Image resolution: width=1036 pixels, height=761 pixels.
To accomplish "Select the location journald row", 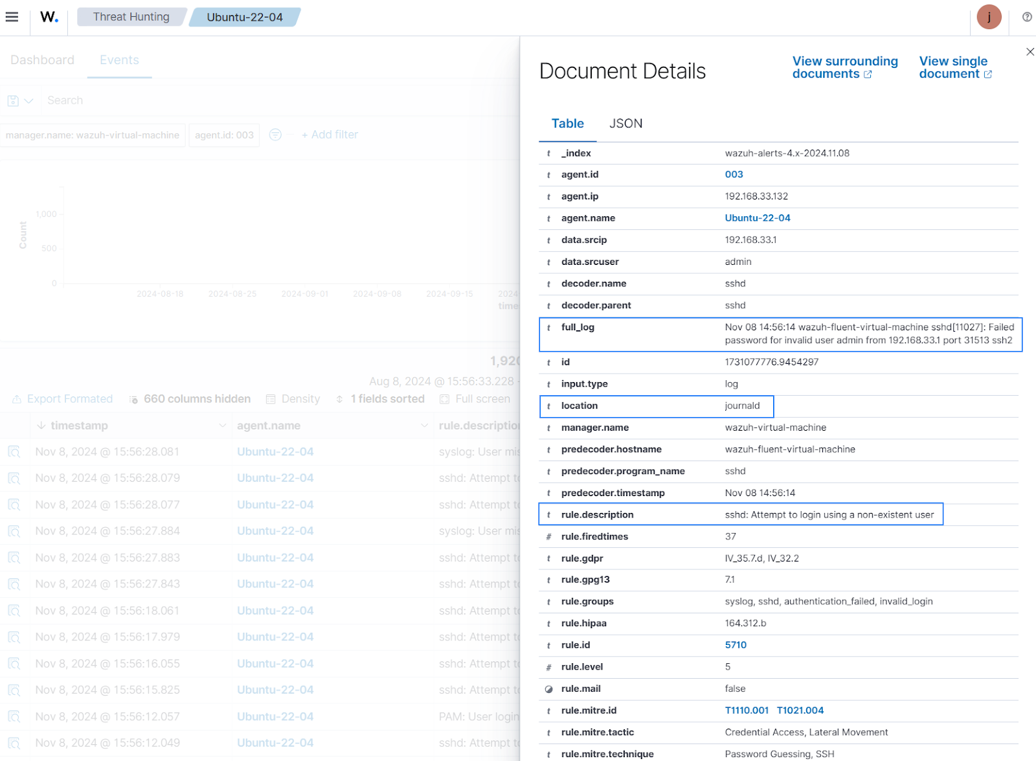I will click(656, 406).
